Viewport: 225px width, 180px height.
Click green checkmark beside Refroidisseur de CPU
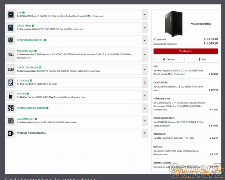(x=45, y=40)
